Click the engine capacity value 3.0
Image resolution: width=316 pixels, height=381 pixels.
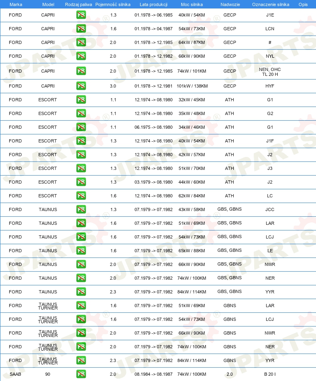point(113,86)
